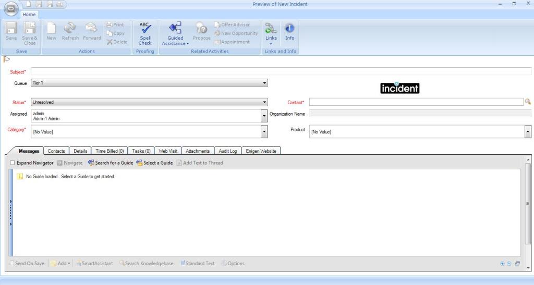Switch to the Contacts tab

pyautogui.click(x=56, y=151)
